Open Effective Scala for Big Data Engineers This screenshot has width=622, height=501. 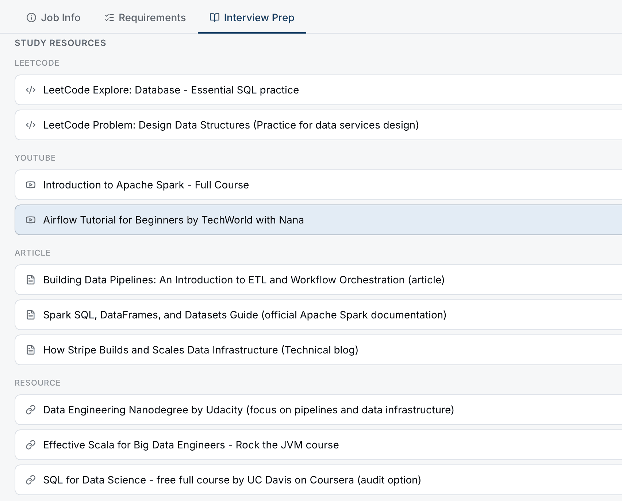pyautogui.click(x=191, y=445)
